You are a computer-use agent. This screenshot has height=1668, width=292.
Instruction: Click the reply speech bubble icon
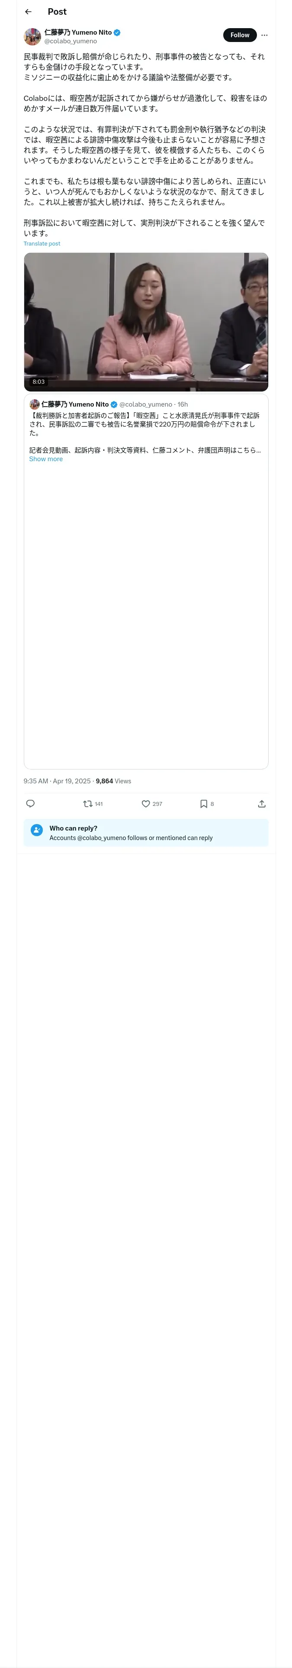(30, 804)
